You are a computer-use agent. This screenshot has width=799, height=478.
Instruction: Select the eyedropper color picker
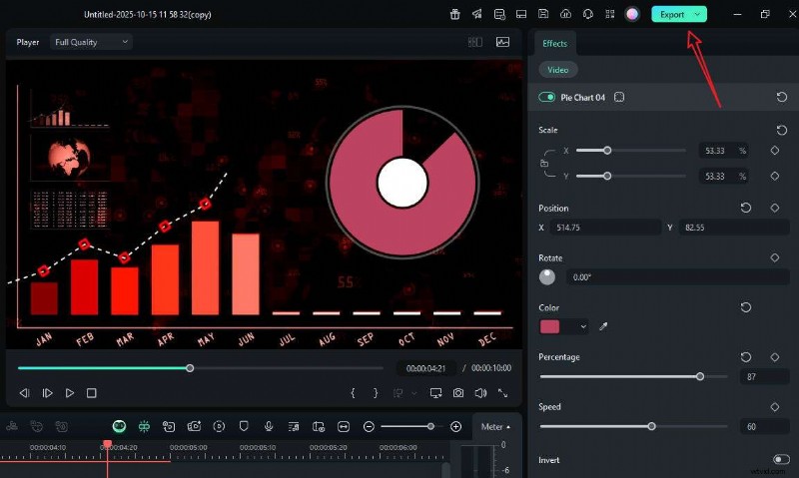coord(603,326)
